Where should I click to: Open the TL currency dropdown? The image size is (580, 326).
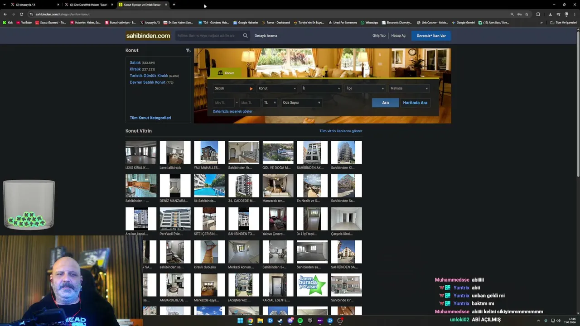270,103
